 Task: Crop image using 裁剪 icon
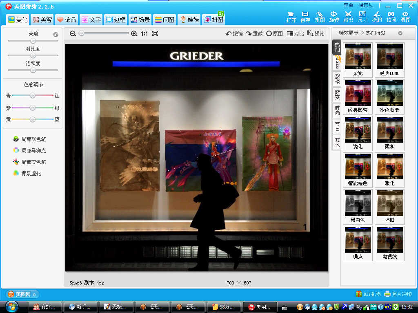[348, 17]
